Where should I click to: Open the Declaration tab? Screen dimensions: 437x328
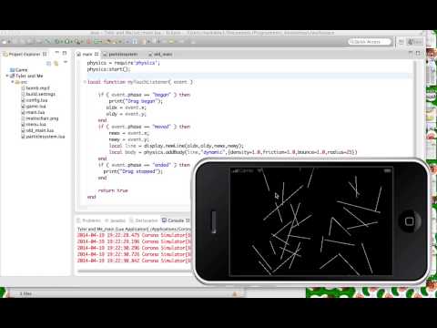[x=144, y=220]
